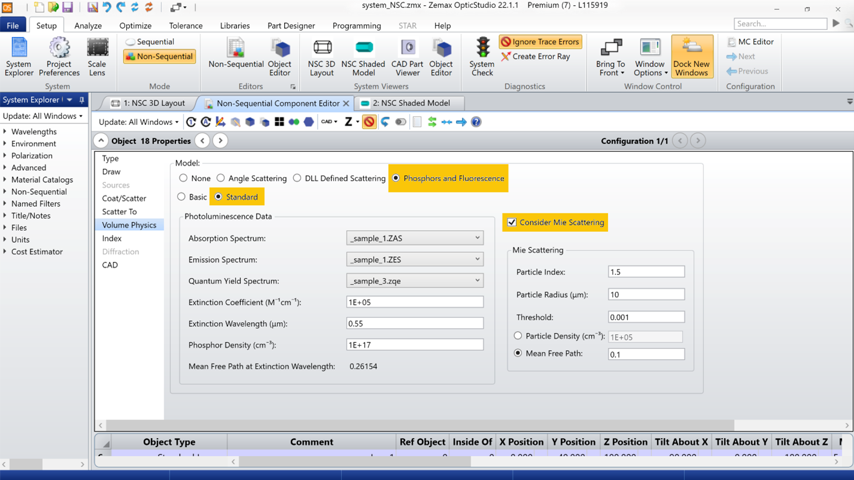Click the toggle switch icon in editor toolbar
Screen dimensions: 854x480
click(x=400, y=122)
